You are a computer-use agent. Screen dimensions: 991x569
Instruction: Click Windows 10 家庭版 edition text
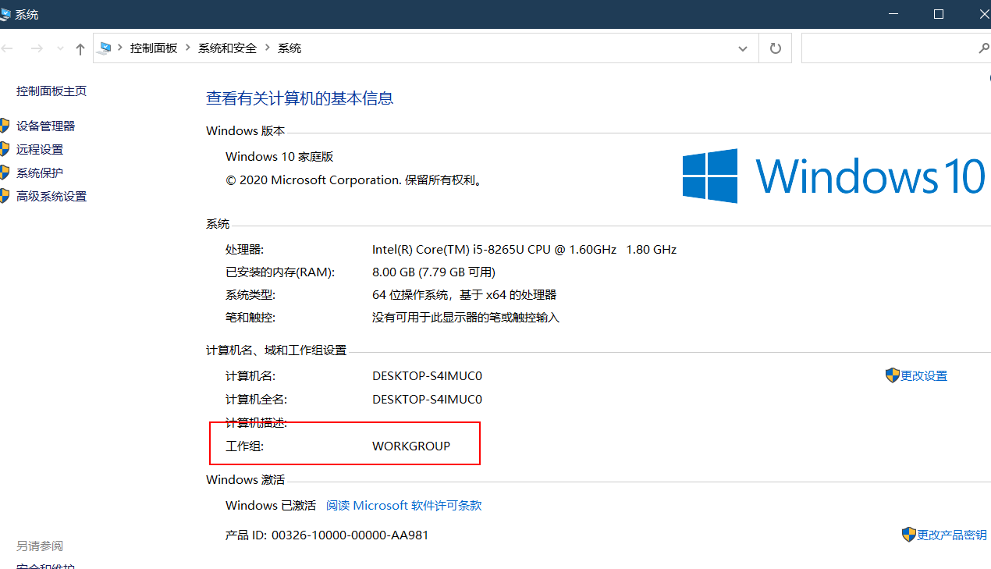click(279, 157)
